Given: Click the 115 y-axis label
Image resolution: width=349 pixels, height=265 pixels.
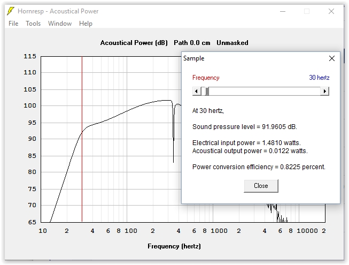Looking at the screenshot, I should coord(30,56).
